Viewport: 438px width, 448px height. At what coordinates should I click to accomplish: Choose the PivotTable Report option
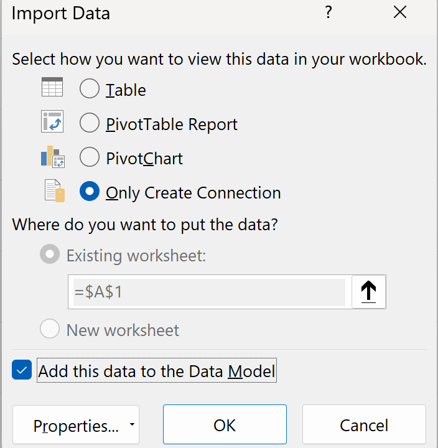(x=90, y=124)
